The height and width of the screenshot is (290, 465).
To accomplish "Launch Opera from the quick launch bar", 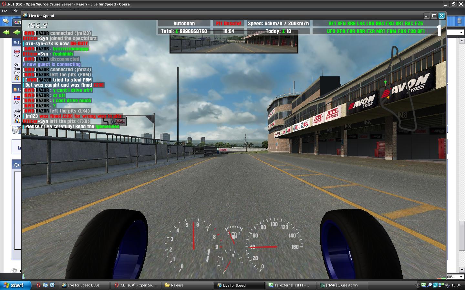I will (38, 285).
